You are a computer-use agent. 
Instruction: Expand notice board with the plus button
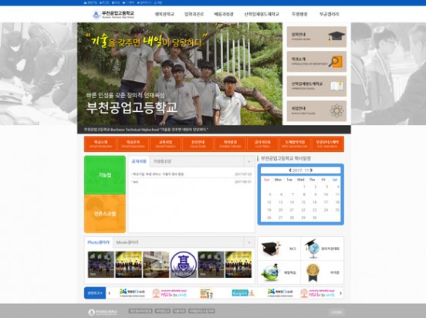click(x=249, y=161)
